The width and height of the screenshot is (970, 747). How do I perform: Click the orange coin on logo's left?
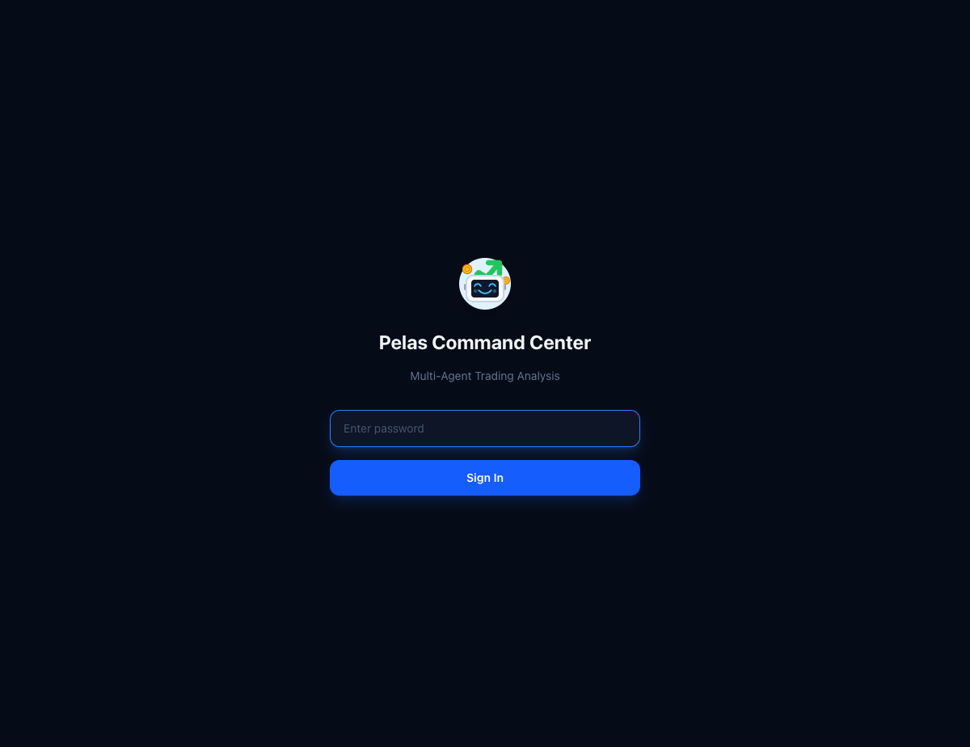(x=467, y=269)
